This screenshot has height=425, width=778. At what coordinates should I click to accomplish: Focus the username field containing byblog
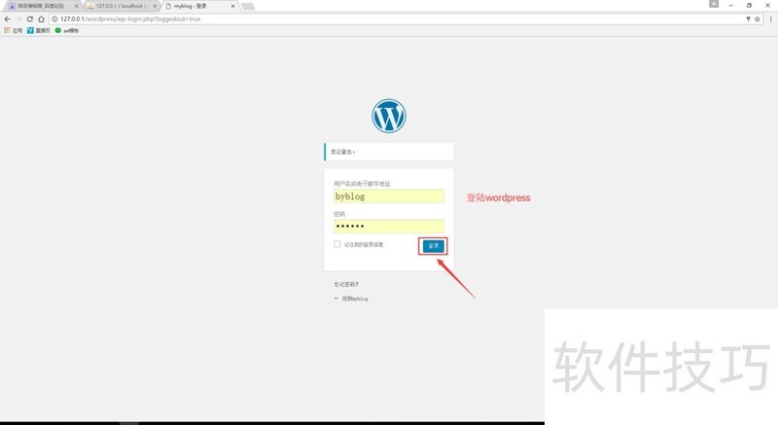(388, 196)
